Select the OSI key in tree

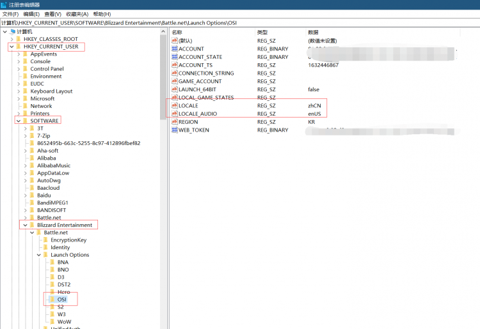click(62, 300)
